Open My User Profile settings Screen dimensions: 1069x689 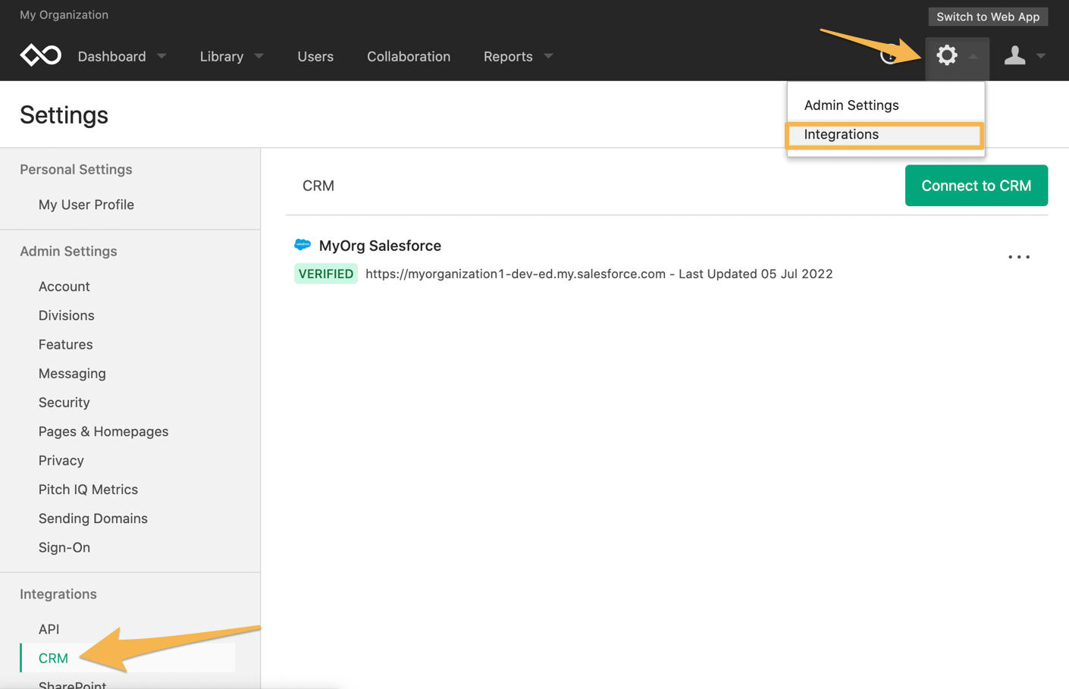pos(86,205)
